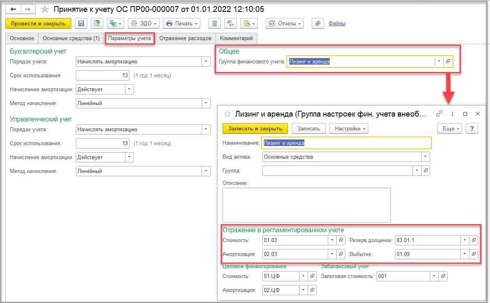
Task: Click the post document icon with green arrow
Action: click(x=97, y=23)
